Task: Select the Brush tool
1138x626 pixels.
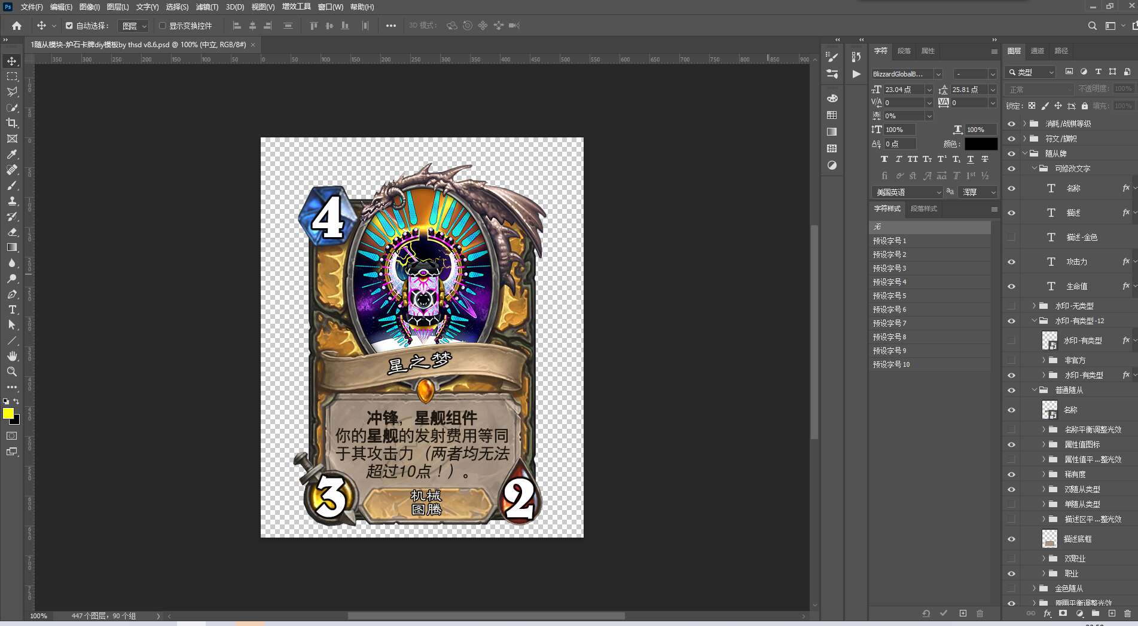Action: point(12,185)
